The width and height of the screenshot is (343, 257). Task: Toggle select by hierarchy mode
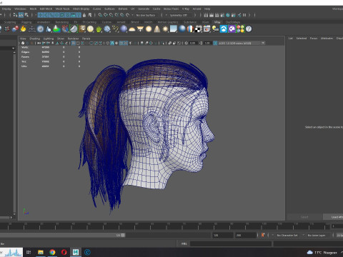15,15
